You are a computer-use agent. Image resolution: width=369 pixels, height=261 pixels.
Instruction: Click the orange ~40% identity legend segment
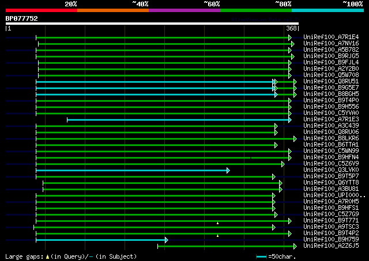[x=113, y=10]
